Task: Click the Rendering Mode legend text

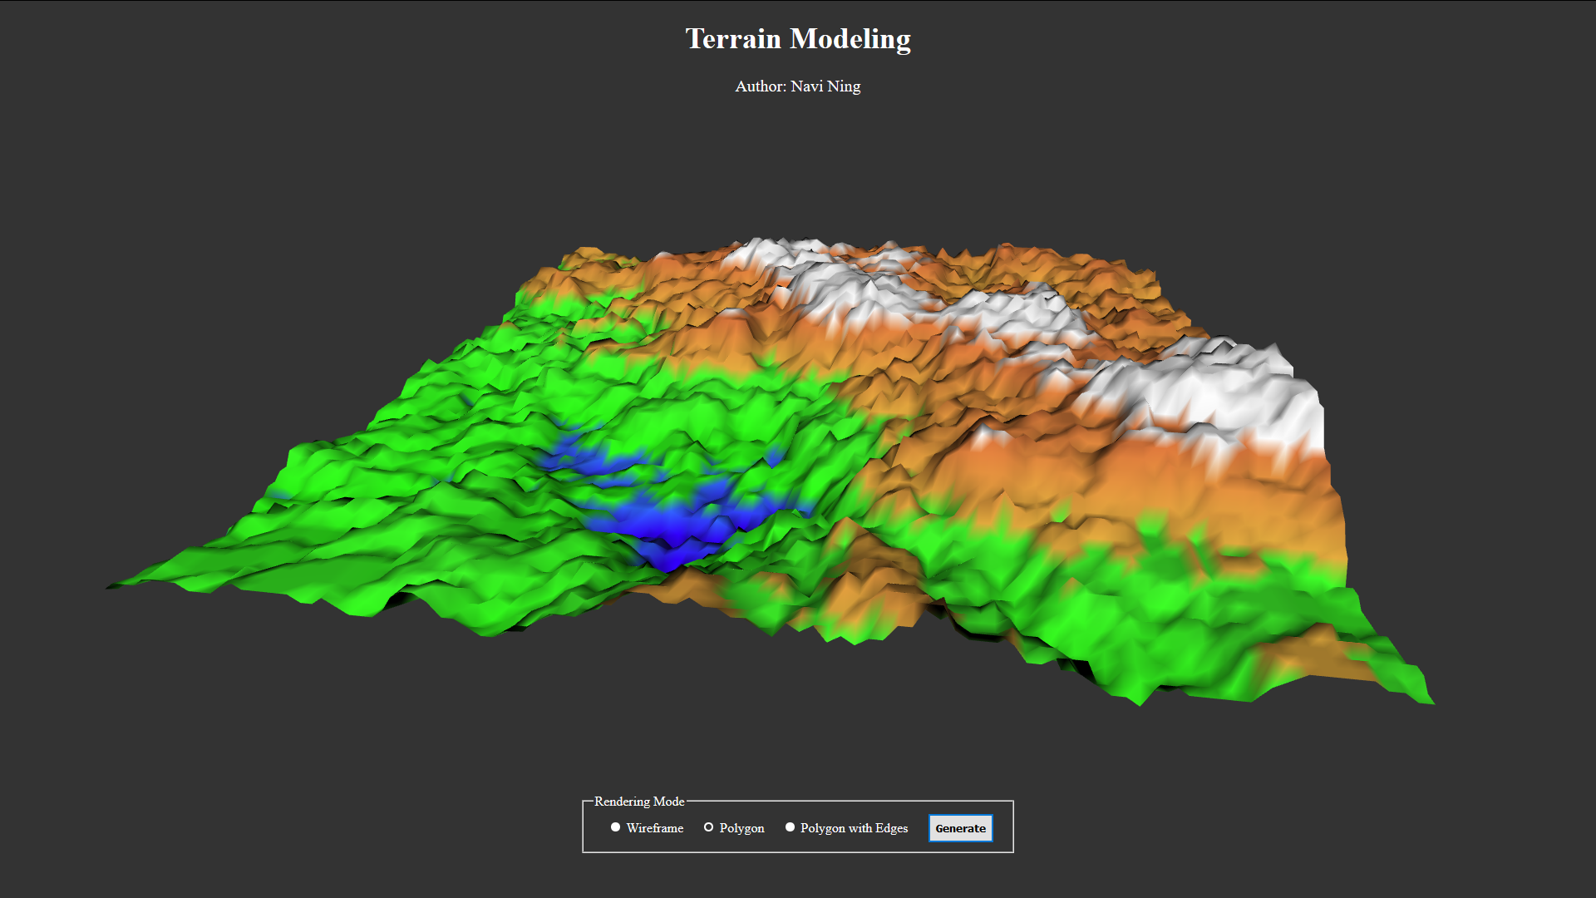Action: [639, 802]
